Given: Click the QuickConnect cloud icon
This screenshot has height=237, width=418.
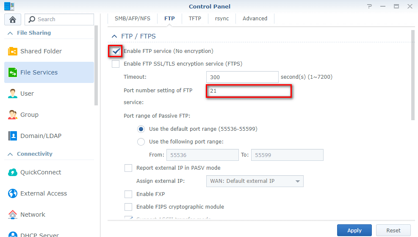Looking at the screenshot, I should 13,172.
